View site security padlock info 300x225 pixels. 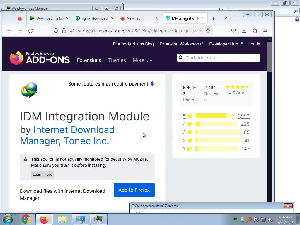coord(64,30)
